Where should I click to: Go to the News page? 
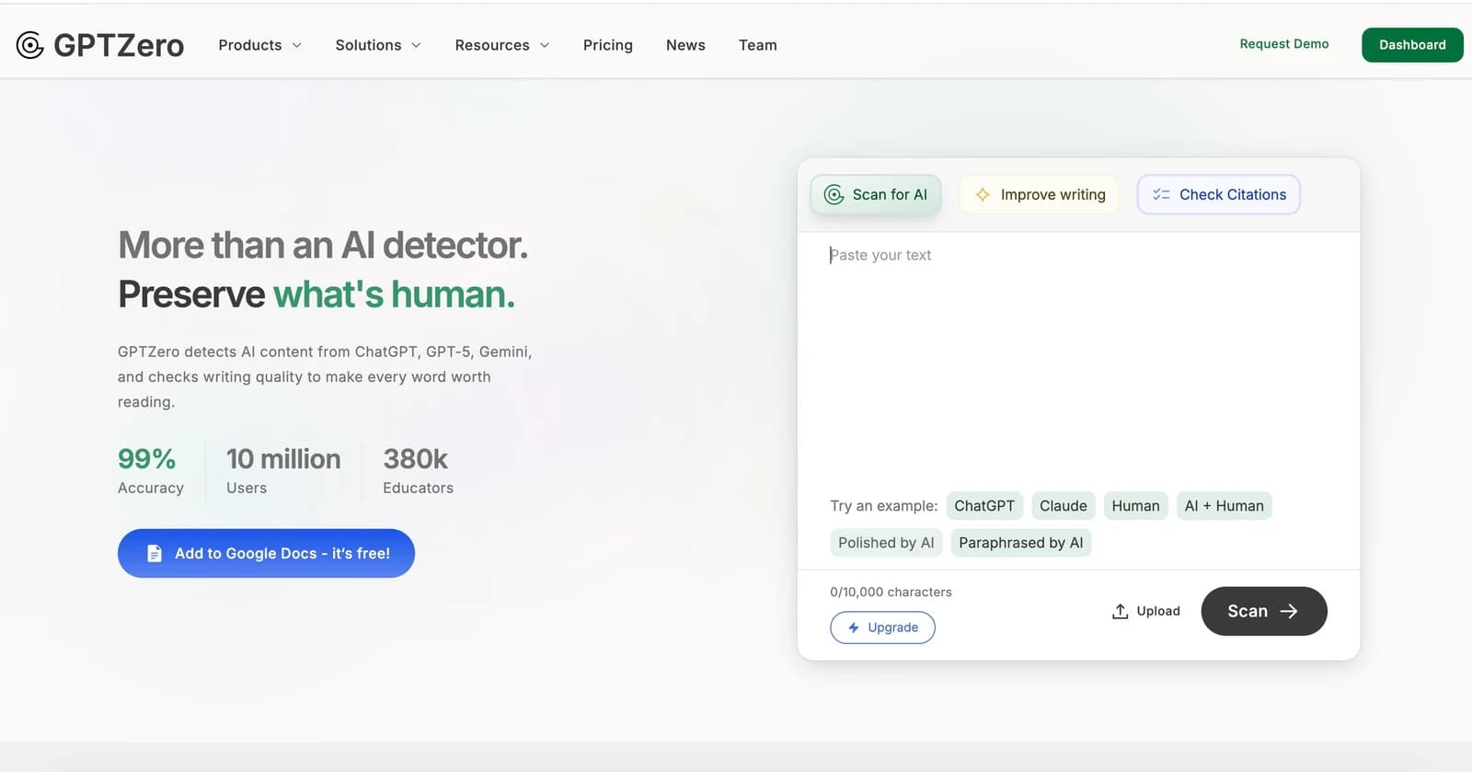coord(685,45)
